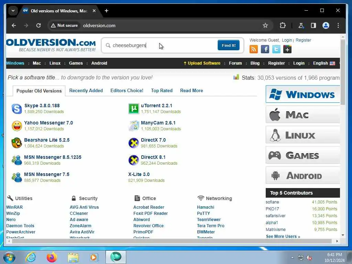Open the Skype 3.8.0.188 link
Image resolution: width=352 pixels, height=264 pixels.
tap(42, 106)
